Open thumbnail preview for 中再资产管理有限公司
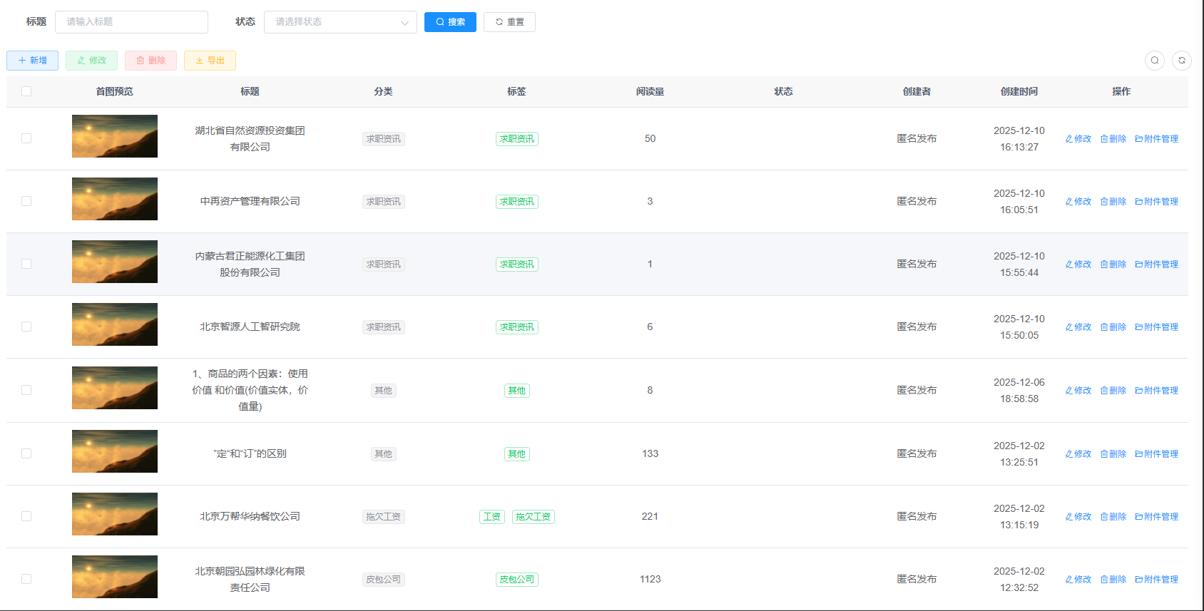 pos(115,199)
